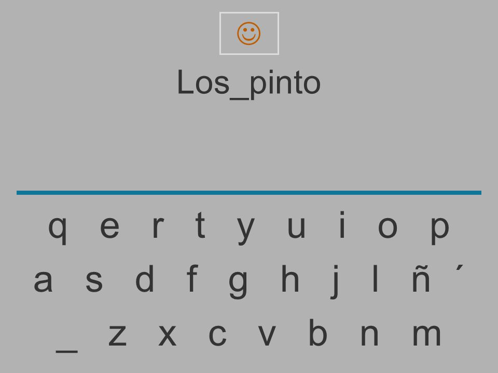The width and height of the screenshot is (498, 373).
Task: Tap the underscore space key
Action: pos(67,351)
